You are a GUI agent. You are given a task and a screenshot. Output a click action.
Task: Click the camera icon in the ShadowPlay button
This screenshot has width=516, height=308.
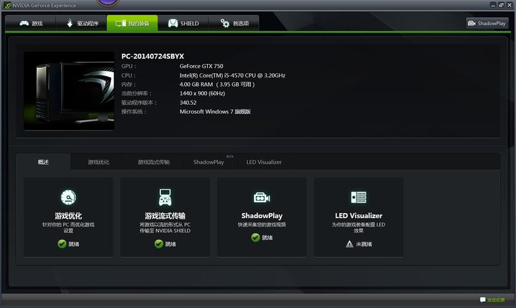pos(472,23)
